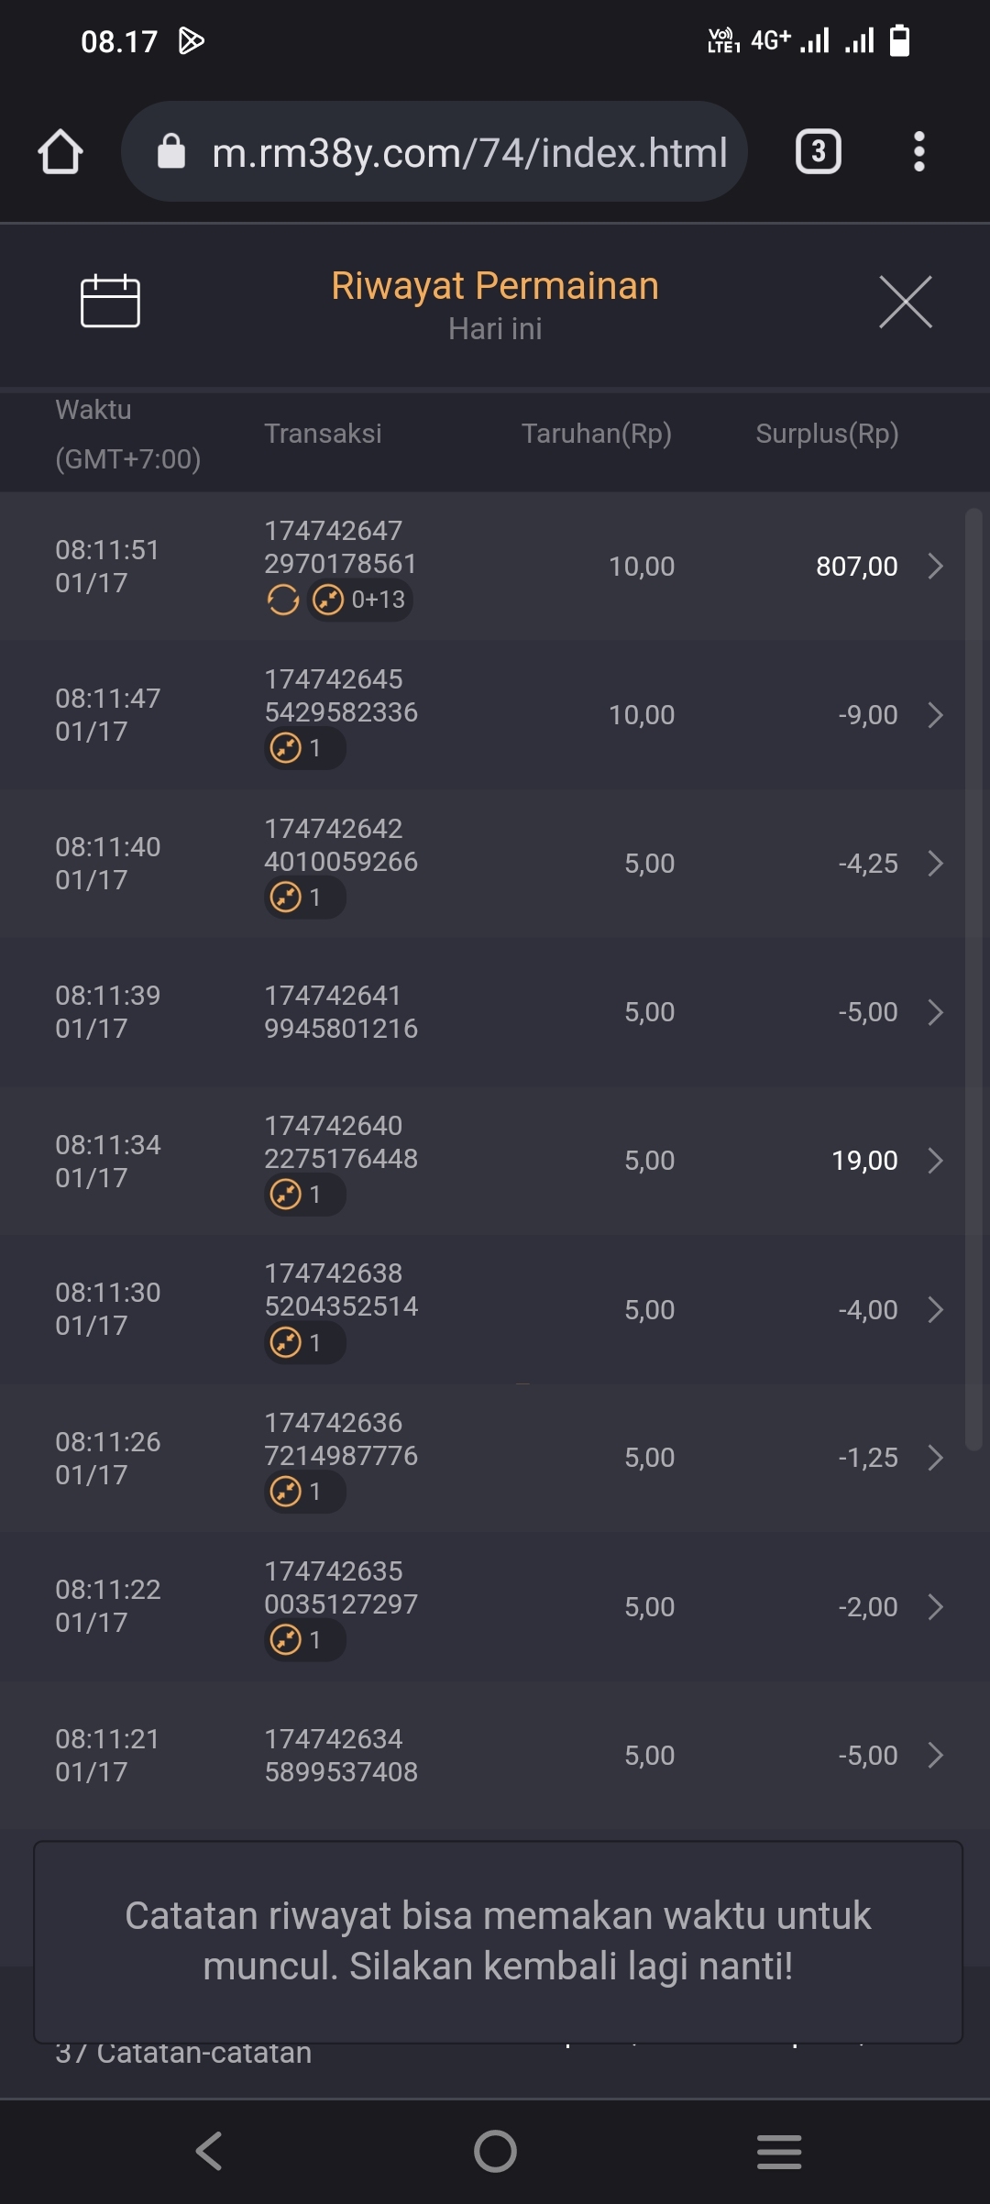Expand the -4,25 surplus row chevron
This screenshot has height=2204, width=990.
(935, 864)
